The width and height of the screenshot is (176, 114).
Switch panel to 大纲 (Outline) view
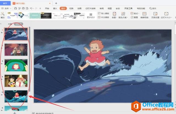pyautogui.click(x=10, y=24)
